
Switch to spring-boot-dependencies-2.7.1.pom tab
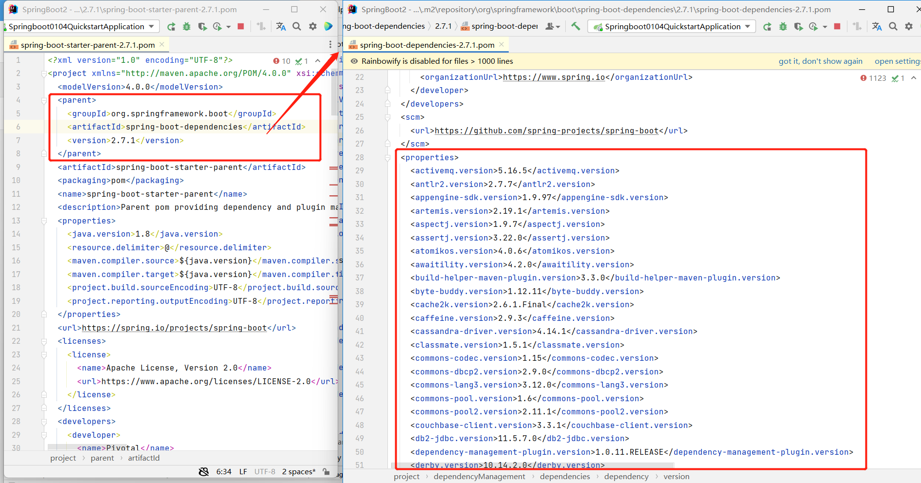point(425,45)
